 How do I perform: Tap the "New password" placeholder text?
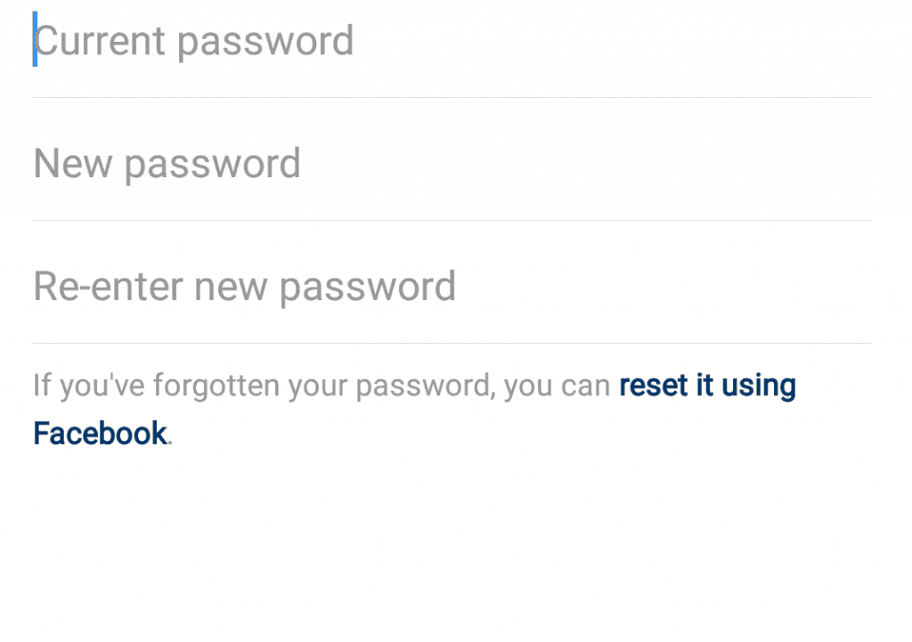point(167,165)
